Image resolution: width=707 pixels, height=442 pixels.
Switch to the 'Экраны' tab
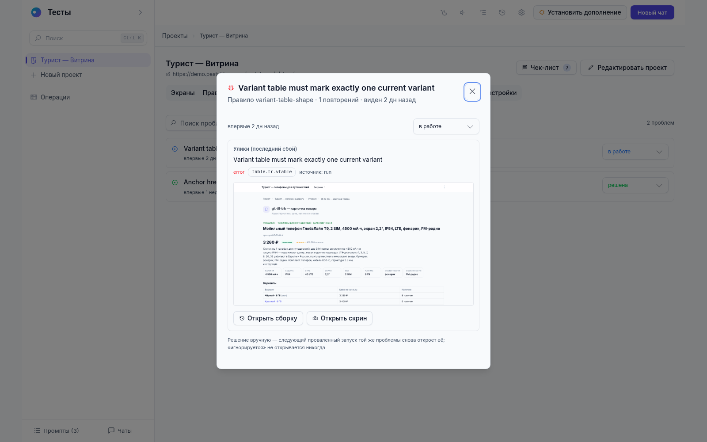[x=183, y=93]
